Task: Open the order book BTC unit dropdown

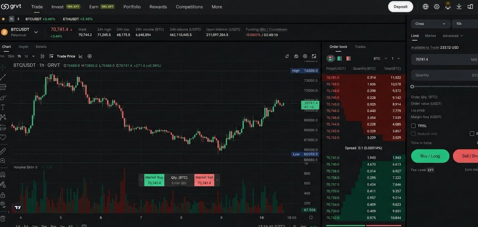Action: [x=380, y=59]
